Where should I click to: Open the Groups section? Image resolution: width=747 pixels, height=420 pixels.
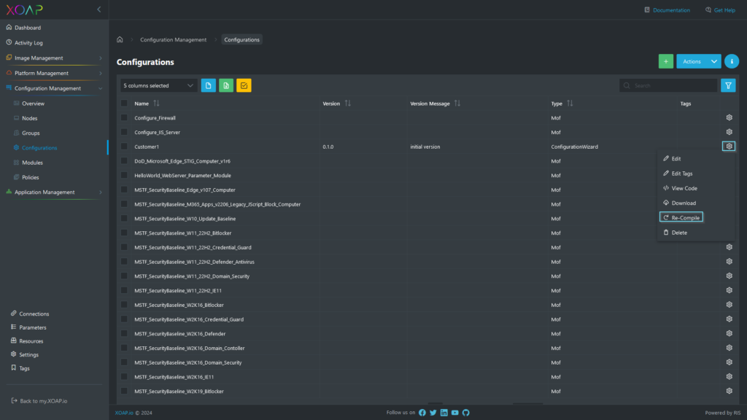point(31,133)
